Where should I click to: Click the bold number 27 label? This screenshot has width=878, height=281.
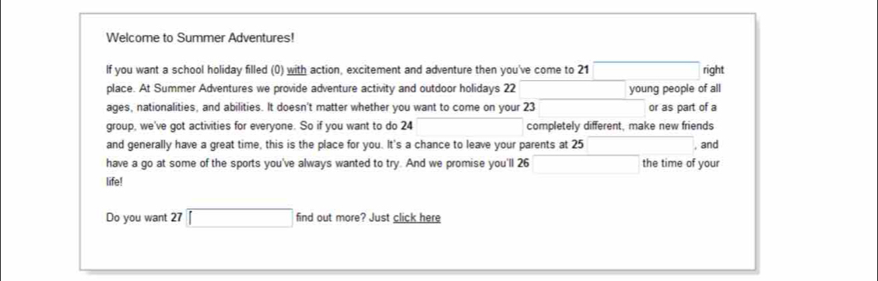point(177,218)
